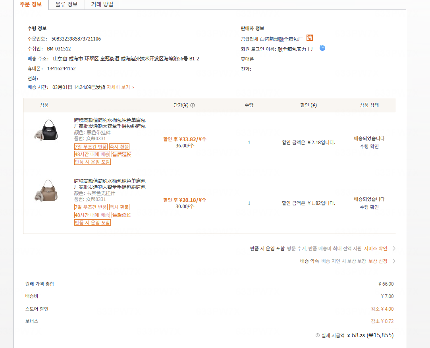Click the info icon beside 실제 지급액
Screen dimensions: 430x348
[317, 335]
